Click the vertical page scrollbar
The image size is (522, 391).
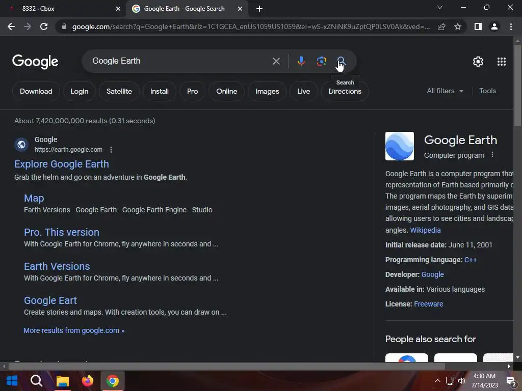[x=517, y=85]
